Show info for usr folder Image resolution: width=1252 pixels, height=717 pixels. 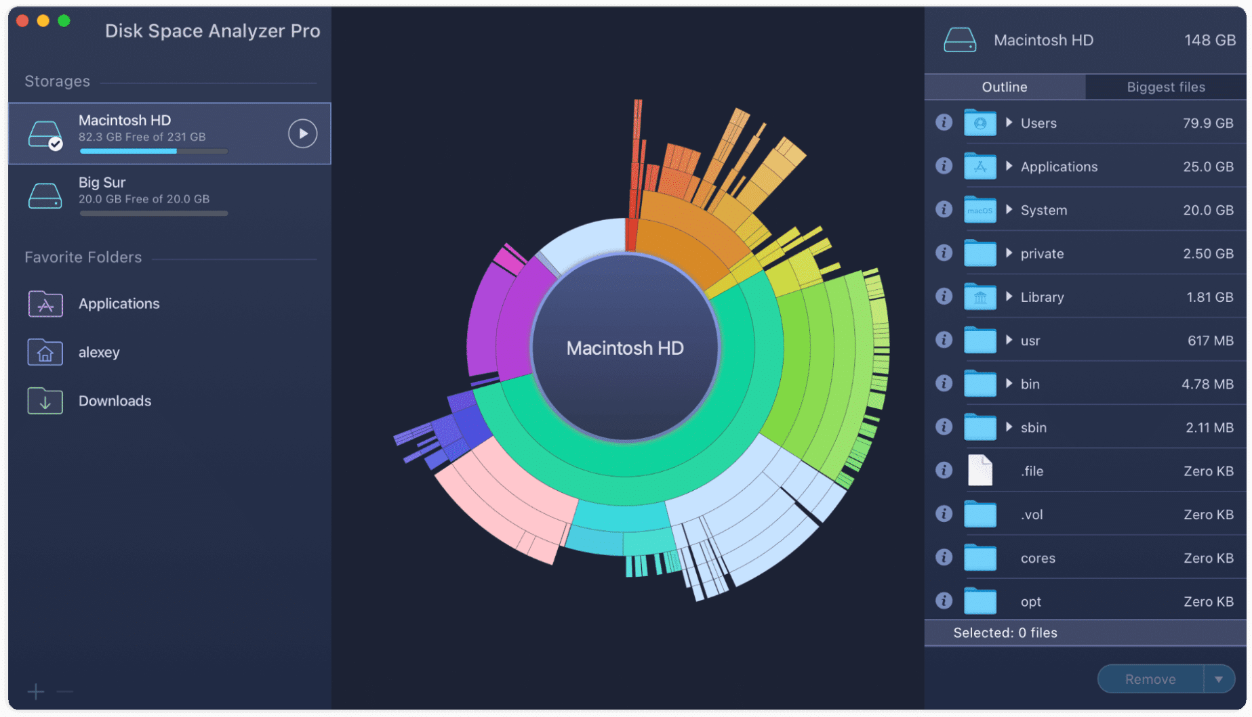click(944, 339)
